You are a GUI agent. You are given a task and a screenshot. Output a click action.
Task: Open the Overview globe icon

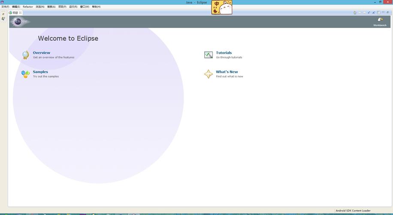(26, 55)
